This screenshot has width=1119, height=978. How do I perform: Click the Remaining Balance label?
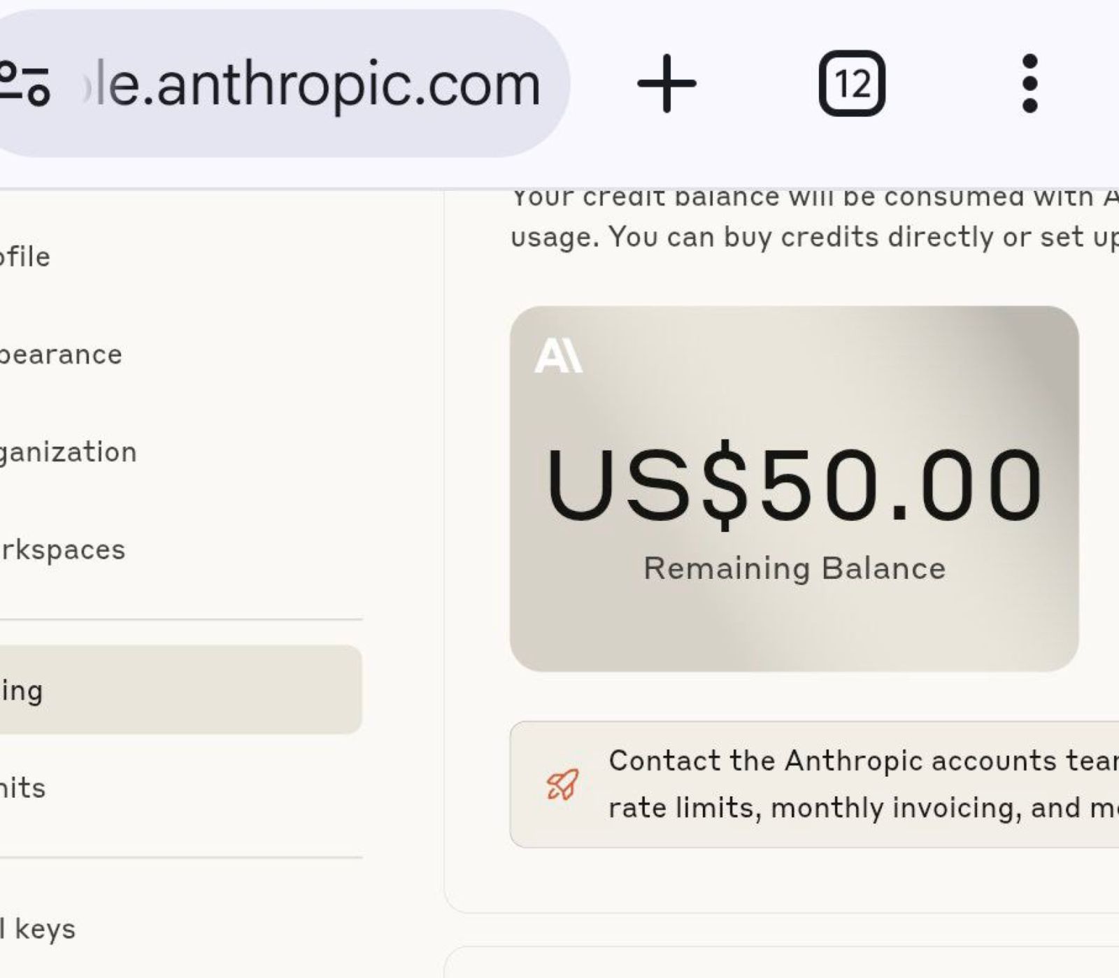(x=794, y=568)
